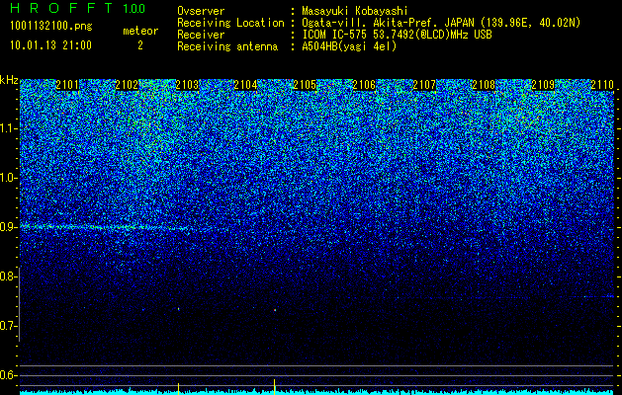Click the 2105 time marker
The height and width of the screenshot is (395, 622).
coord(305,84)
